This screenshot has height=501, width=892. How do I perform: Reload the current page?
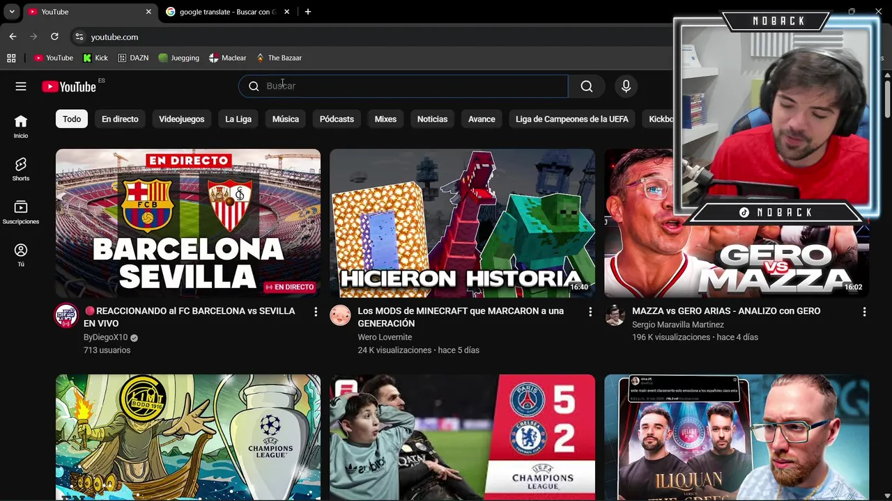pos(54,36)
